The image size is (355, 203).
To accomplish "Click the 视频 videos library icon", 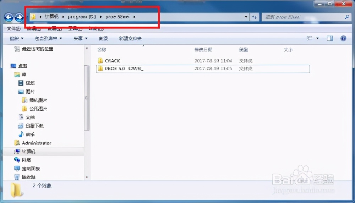I will 21,83.
